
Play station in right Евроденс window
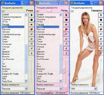[101, 15]
